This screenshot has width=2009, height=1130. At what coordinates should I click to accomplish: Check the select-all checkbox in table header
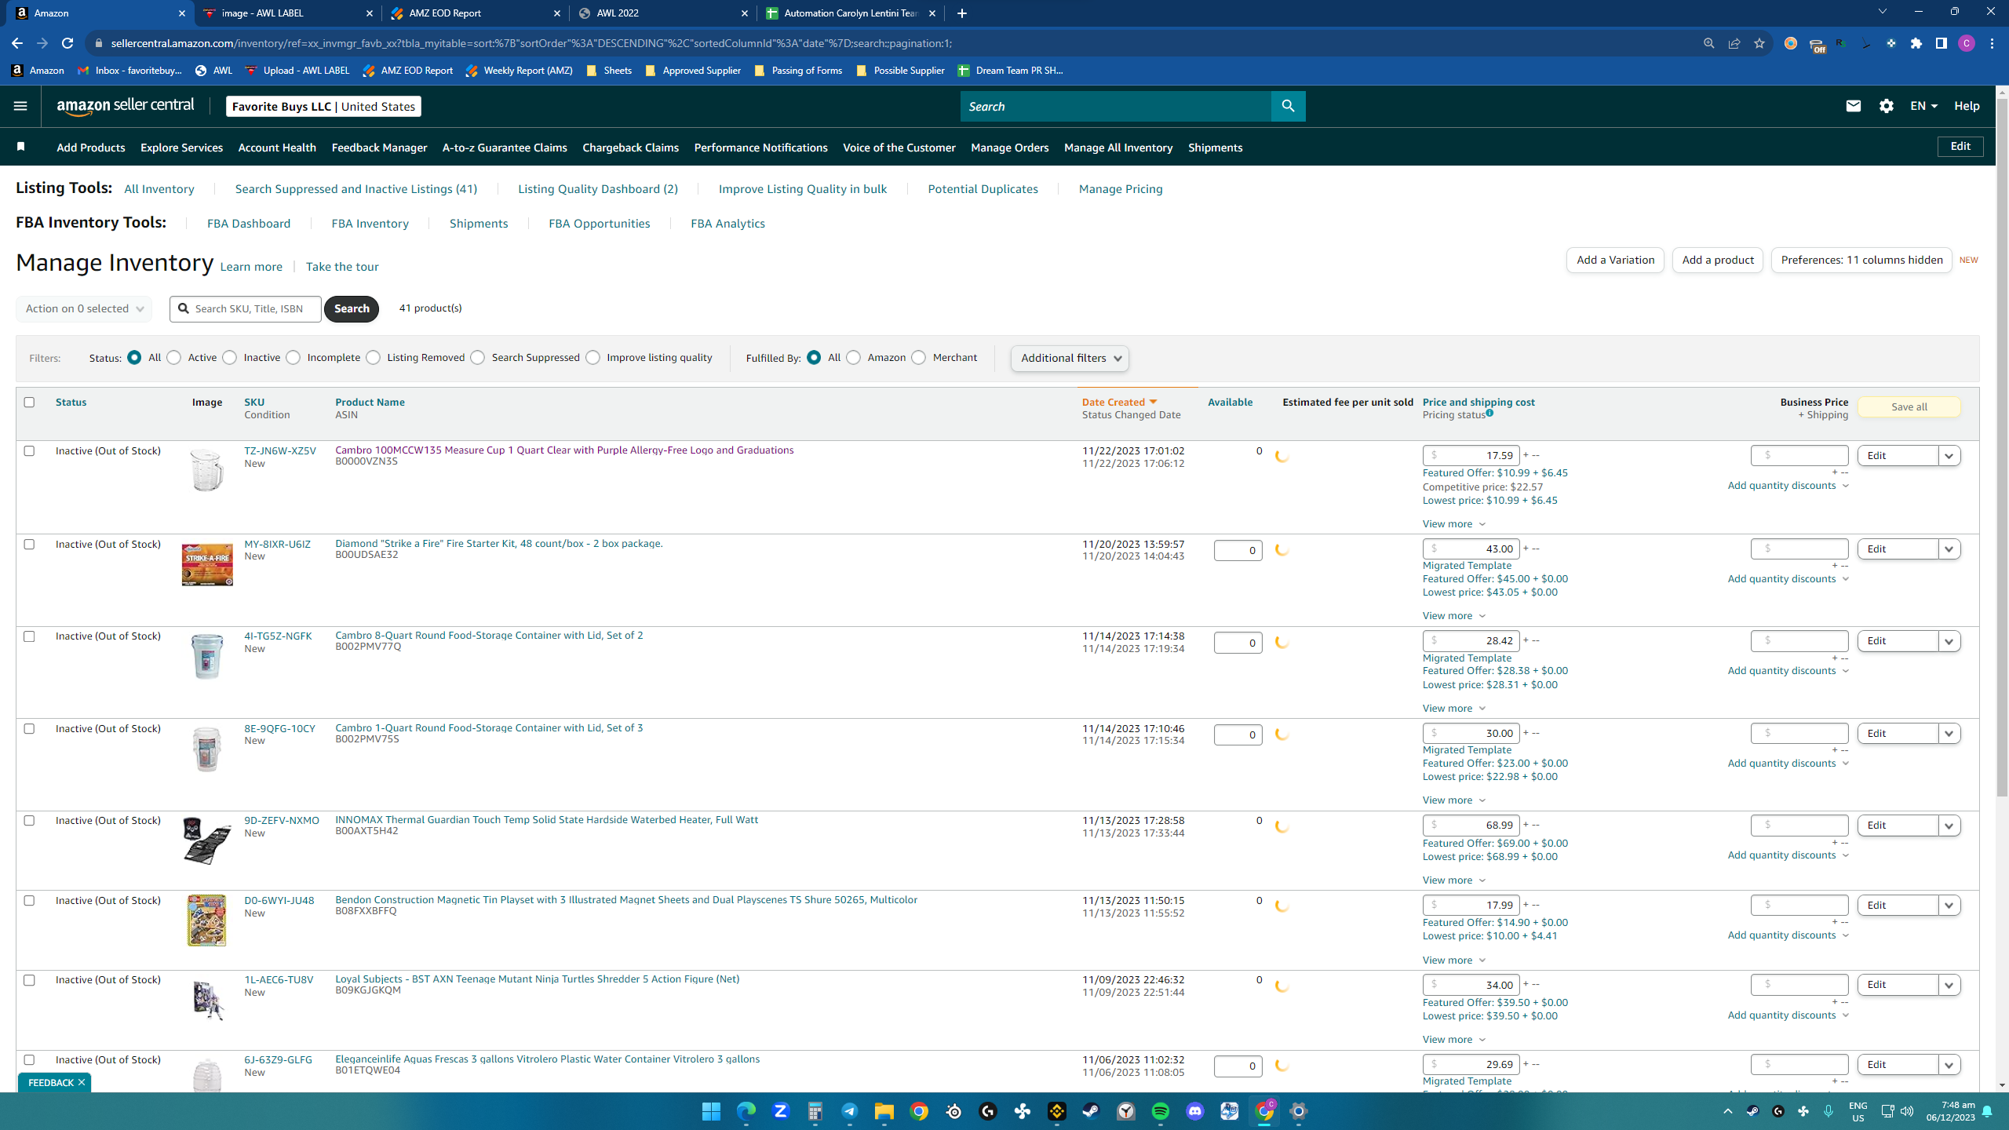coord(29,402)
